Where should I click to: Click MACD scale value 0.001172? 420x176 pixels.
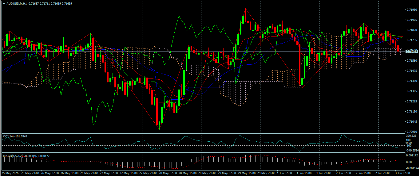[x=412, y=156]
